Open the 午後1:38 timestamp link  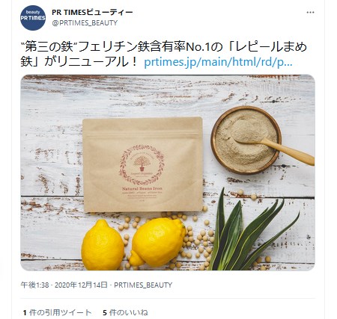click(34, 285)
